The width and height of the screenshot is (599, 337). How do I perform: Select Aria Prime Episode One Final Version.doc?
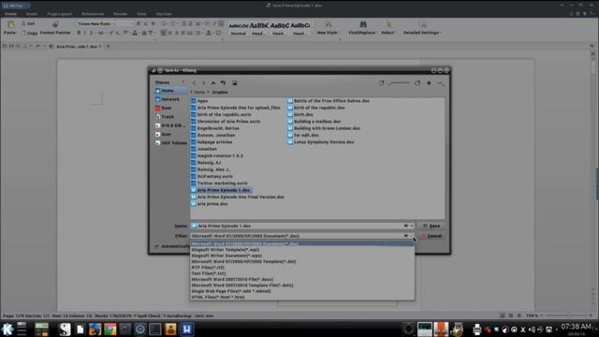tap(237, 198)
